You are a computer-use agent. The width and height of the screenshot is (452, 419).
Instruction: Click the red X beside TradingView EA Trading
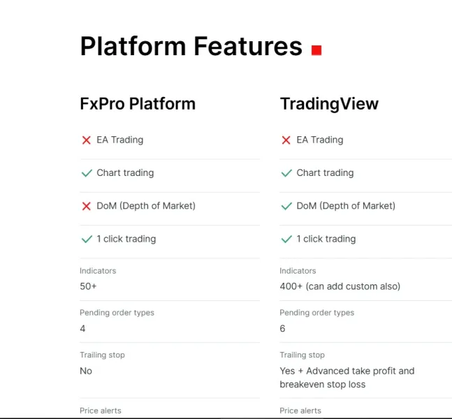(x=286, y=140)
